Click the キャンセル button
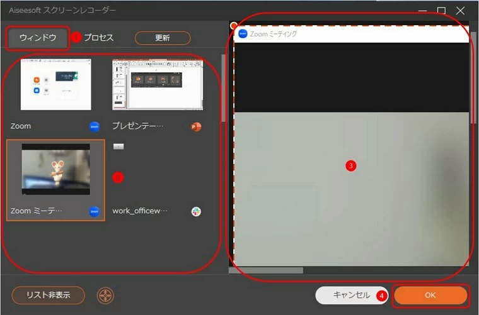 (x=351, y=295)
